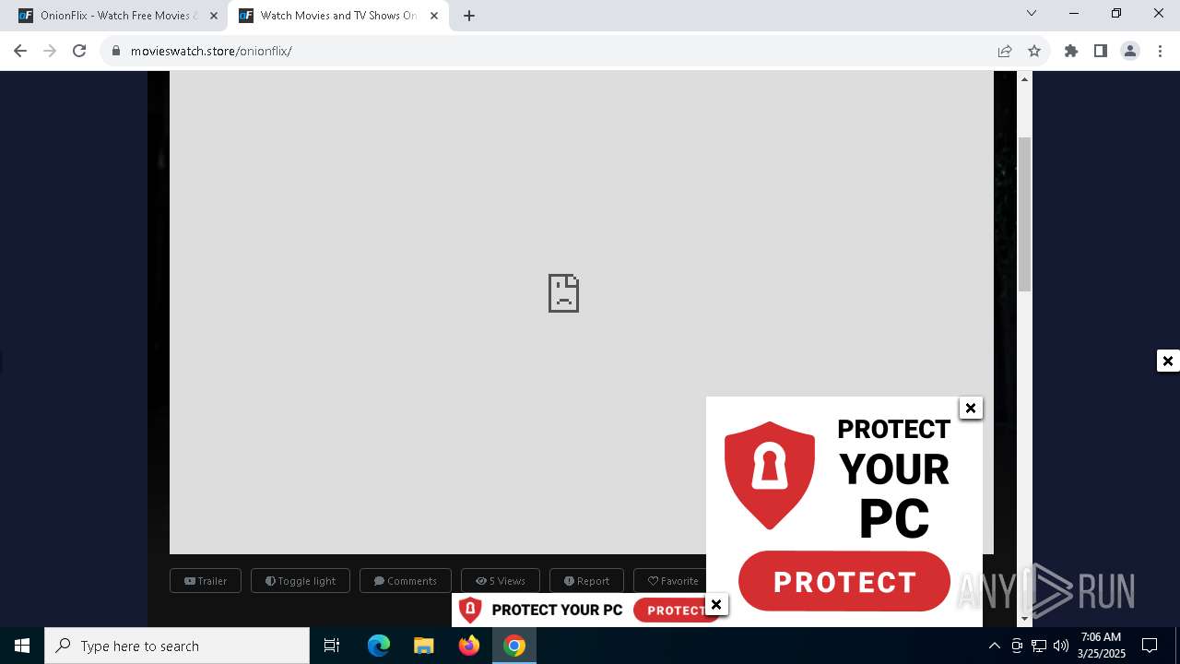This screenshot has height=664, width=1180.
Task: Toggle the browser side panel
Action: coord(1101,51)
